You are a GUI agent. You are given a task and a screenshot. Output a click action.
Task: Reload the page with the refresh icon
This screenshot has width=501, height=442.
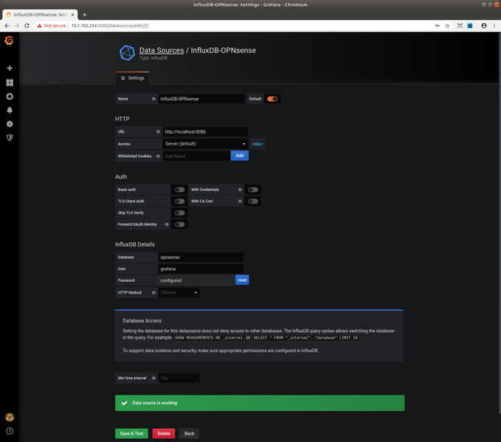[x=27, y=26]
